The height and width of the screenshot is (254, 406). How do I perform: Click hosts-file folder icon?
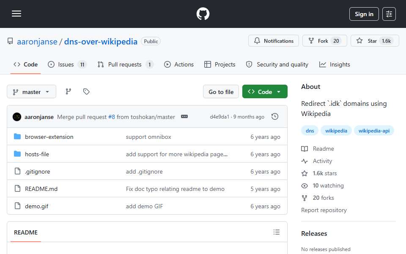coord(17,154)
